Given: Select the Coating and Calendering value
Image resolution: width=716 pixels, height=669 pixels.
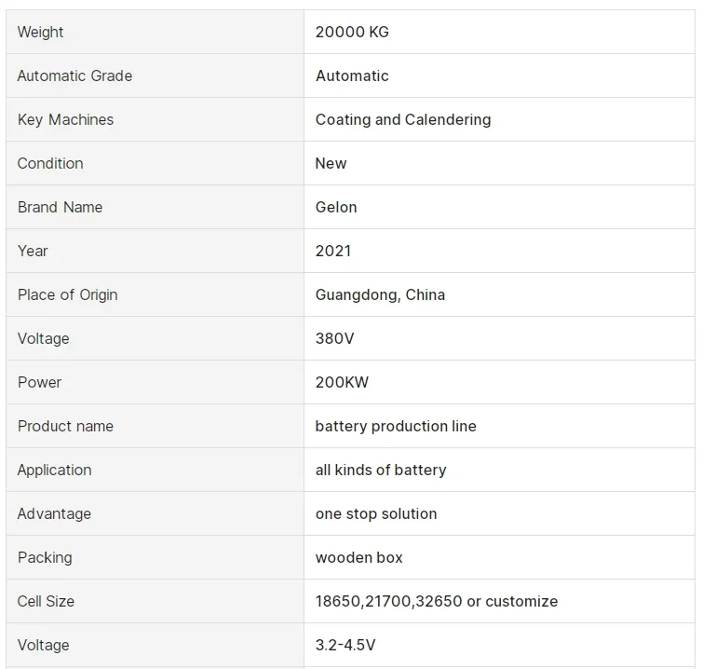Looking at the screenshot, I should coord(402,119).
